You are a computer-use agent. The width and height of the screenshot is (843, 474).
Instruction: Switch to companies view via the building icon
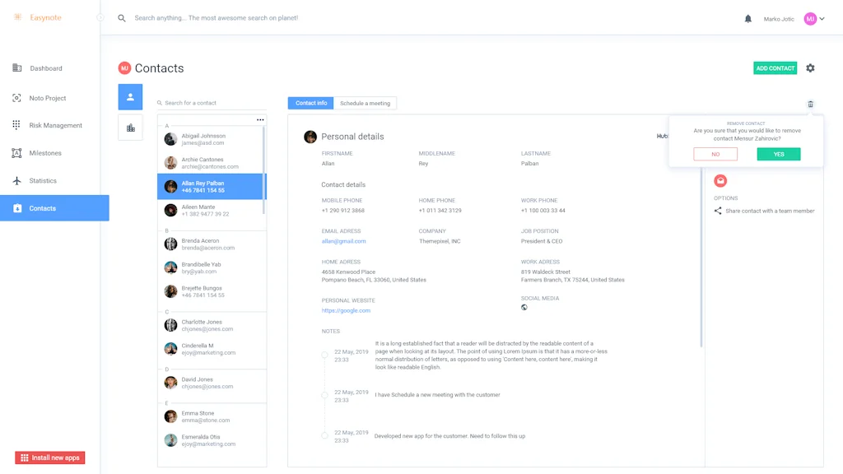coord(130,127)
